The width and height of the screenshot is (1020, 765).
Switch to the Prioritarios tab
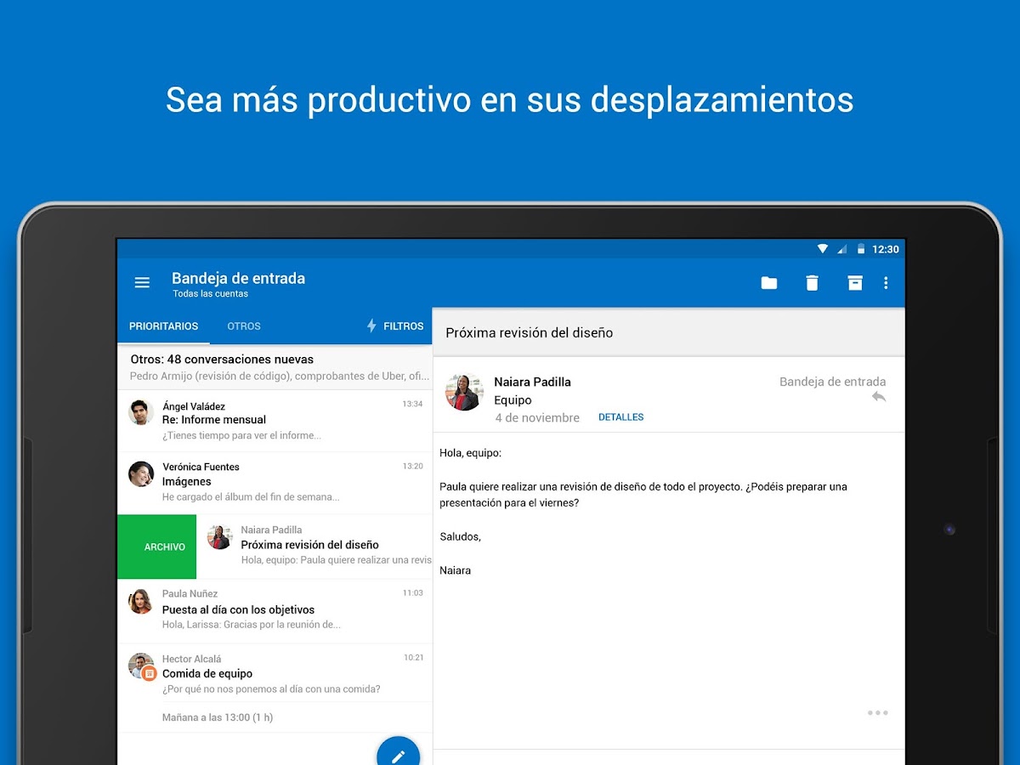163,326
